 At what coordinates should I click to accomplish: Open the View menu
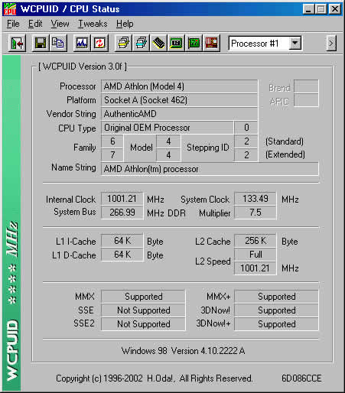pos(60,24)
